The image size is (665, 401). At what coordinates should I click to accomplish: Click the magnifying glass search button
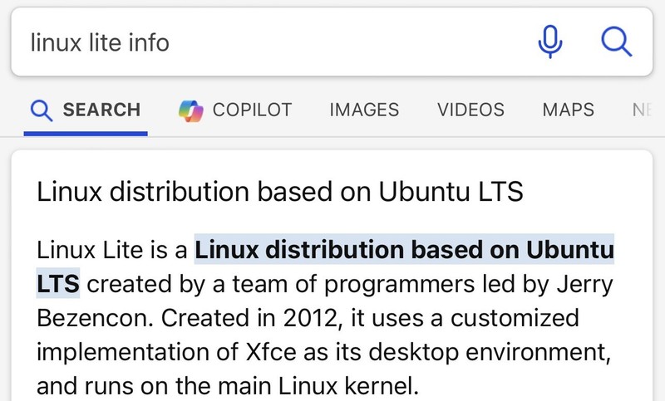pyautogui.click(x=616, y=42)
